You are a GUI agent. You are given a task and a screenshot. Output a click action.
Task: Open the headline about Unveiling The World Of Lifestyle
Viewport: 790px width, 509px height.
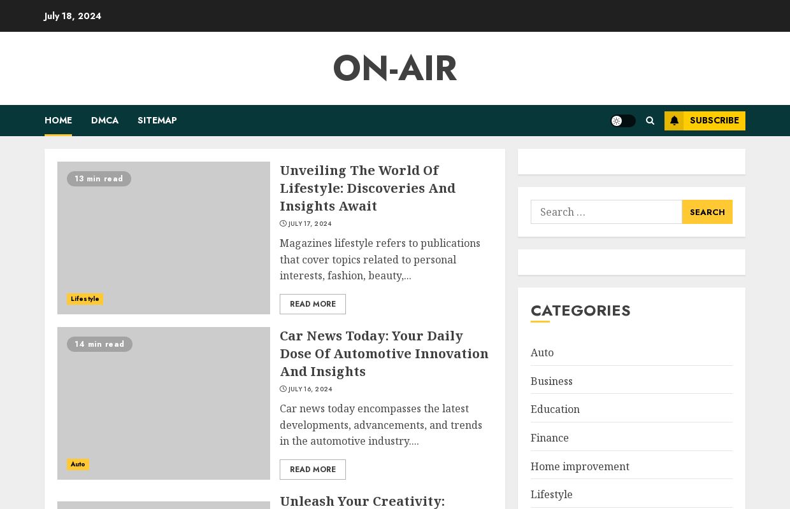(x=368, y=188)
